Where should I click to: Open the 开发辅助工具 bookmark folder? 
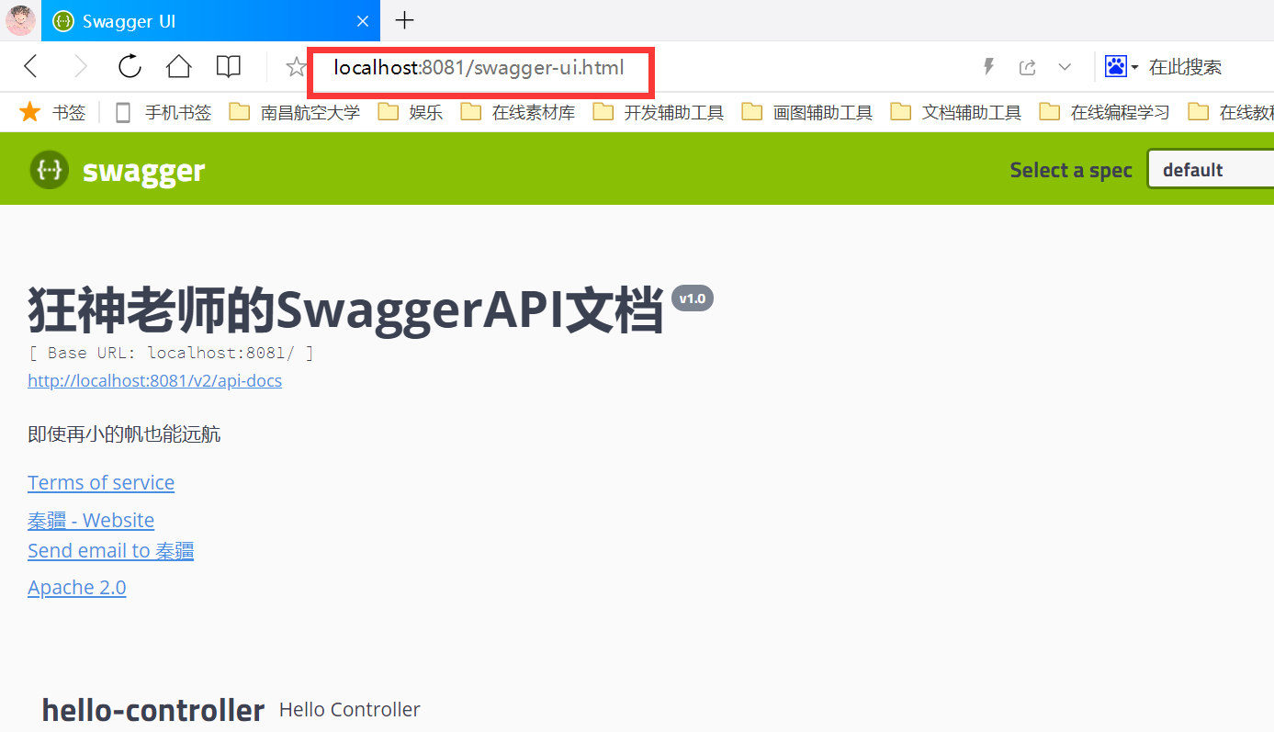[659, 112]
